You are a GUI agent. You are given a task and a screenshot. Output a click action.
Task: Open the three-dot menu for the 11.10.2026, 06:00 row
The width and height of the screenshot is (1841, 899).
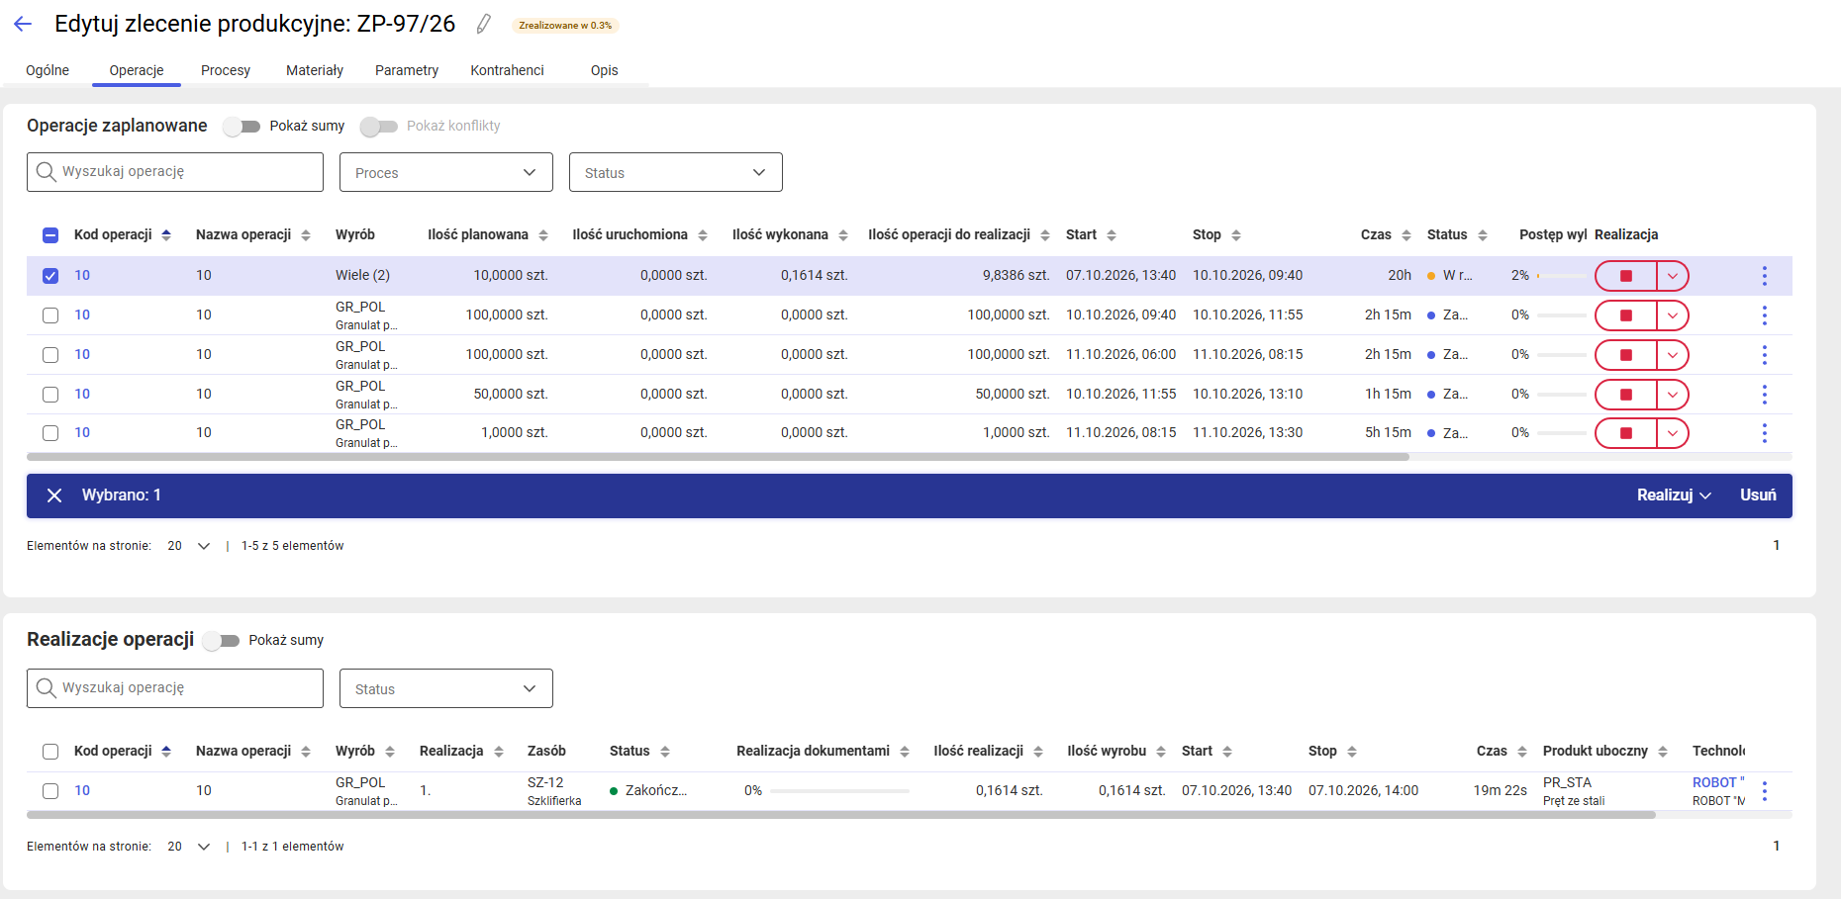1764,355
